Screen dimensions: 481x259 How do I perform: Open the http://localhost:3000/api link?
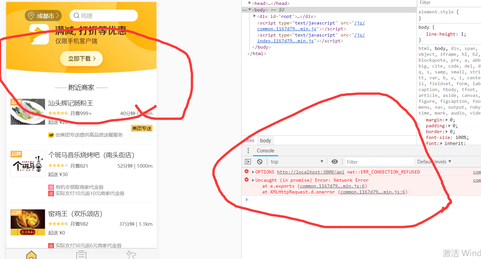pyautogui.click(x=311, y=172)
